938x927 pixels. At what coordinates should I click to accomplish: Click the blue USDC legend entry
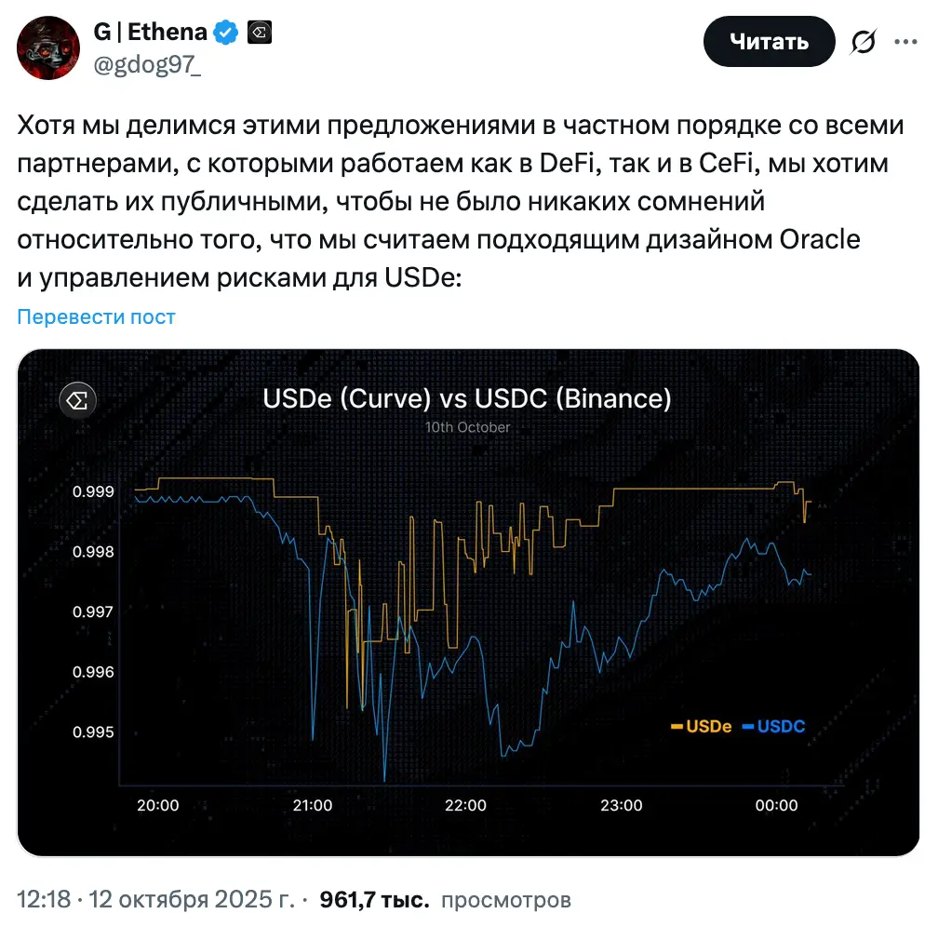[x=774, y=726]
